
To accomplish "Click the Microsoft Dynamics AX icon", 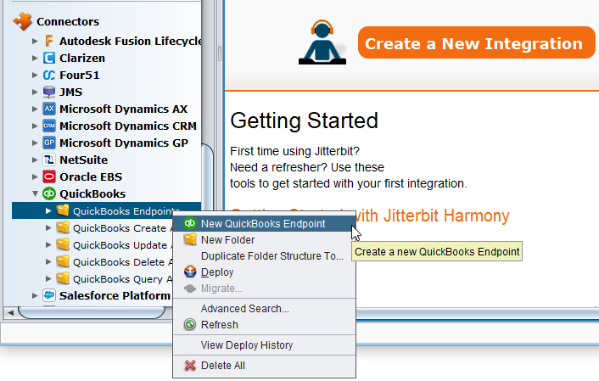I will [49, 109].
